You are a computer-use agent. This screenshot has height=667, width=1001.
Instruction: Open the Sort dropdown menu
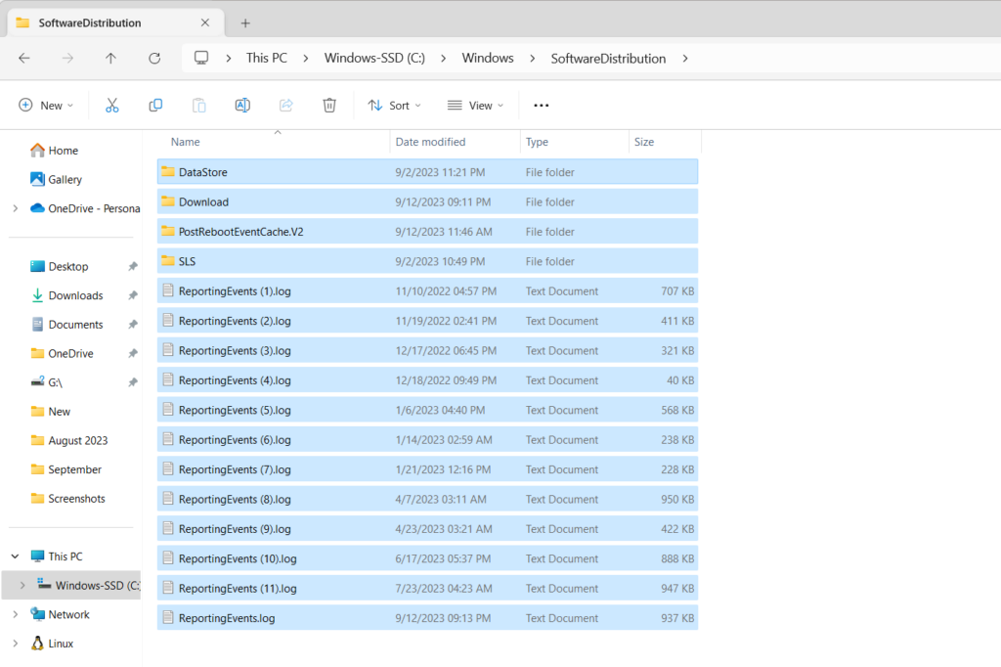point(394,106)
